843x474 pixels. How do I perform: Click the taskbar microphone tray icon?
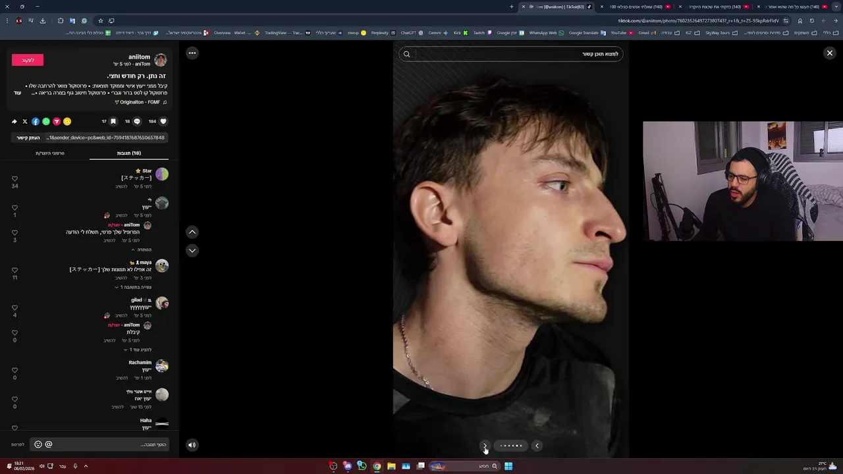click(x=75, y=466)
